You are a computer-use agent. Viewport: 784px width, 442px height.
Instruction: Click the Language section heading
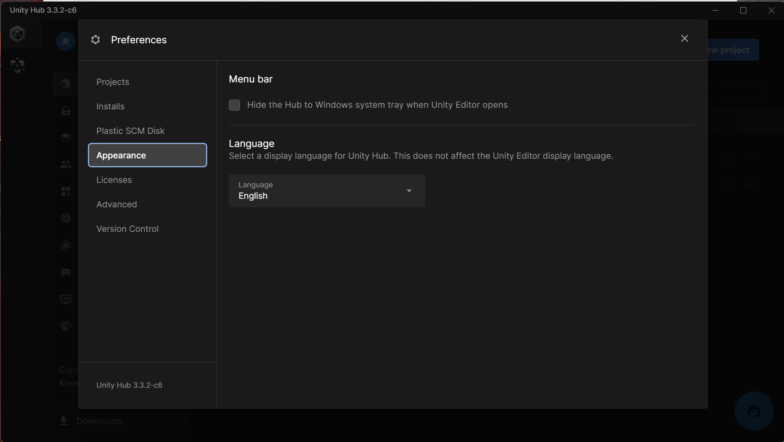[x=251, y=144]
